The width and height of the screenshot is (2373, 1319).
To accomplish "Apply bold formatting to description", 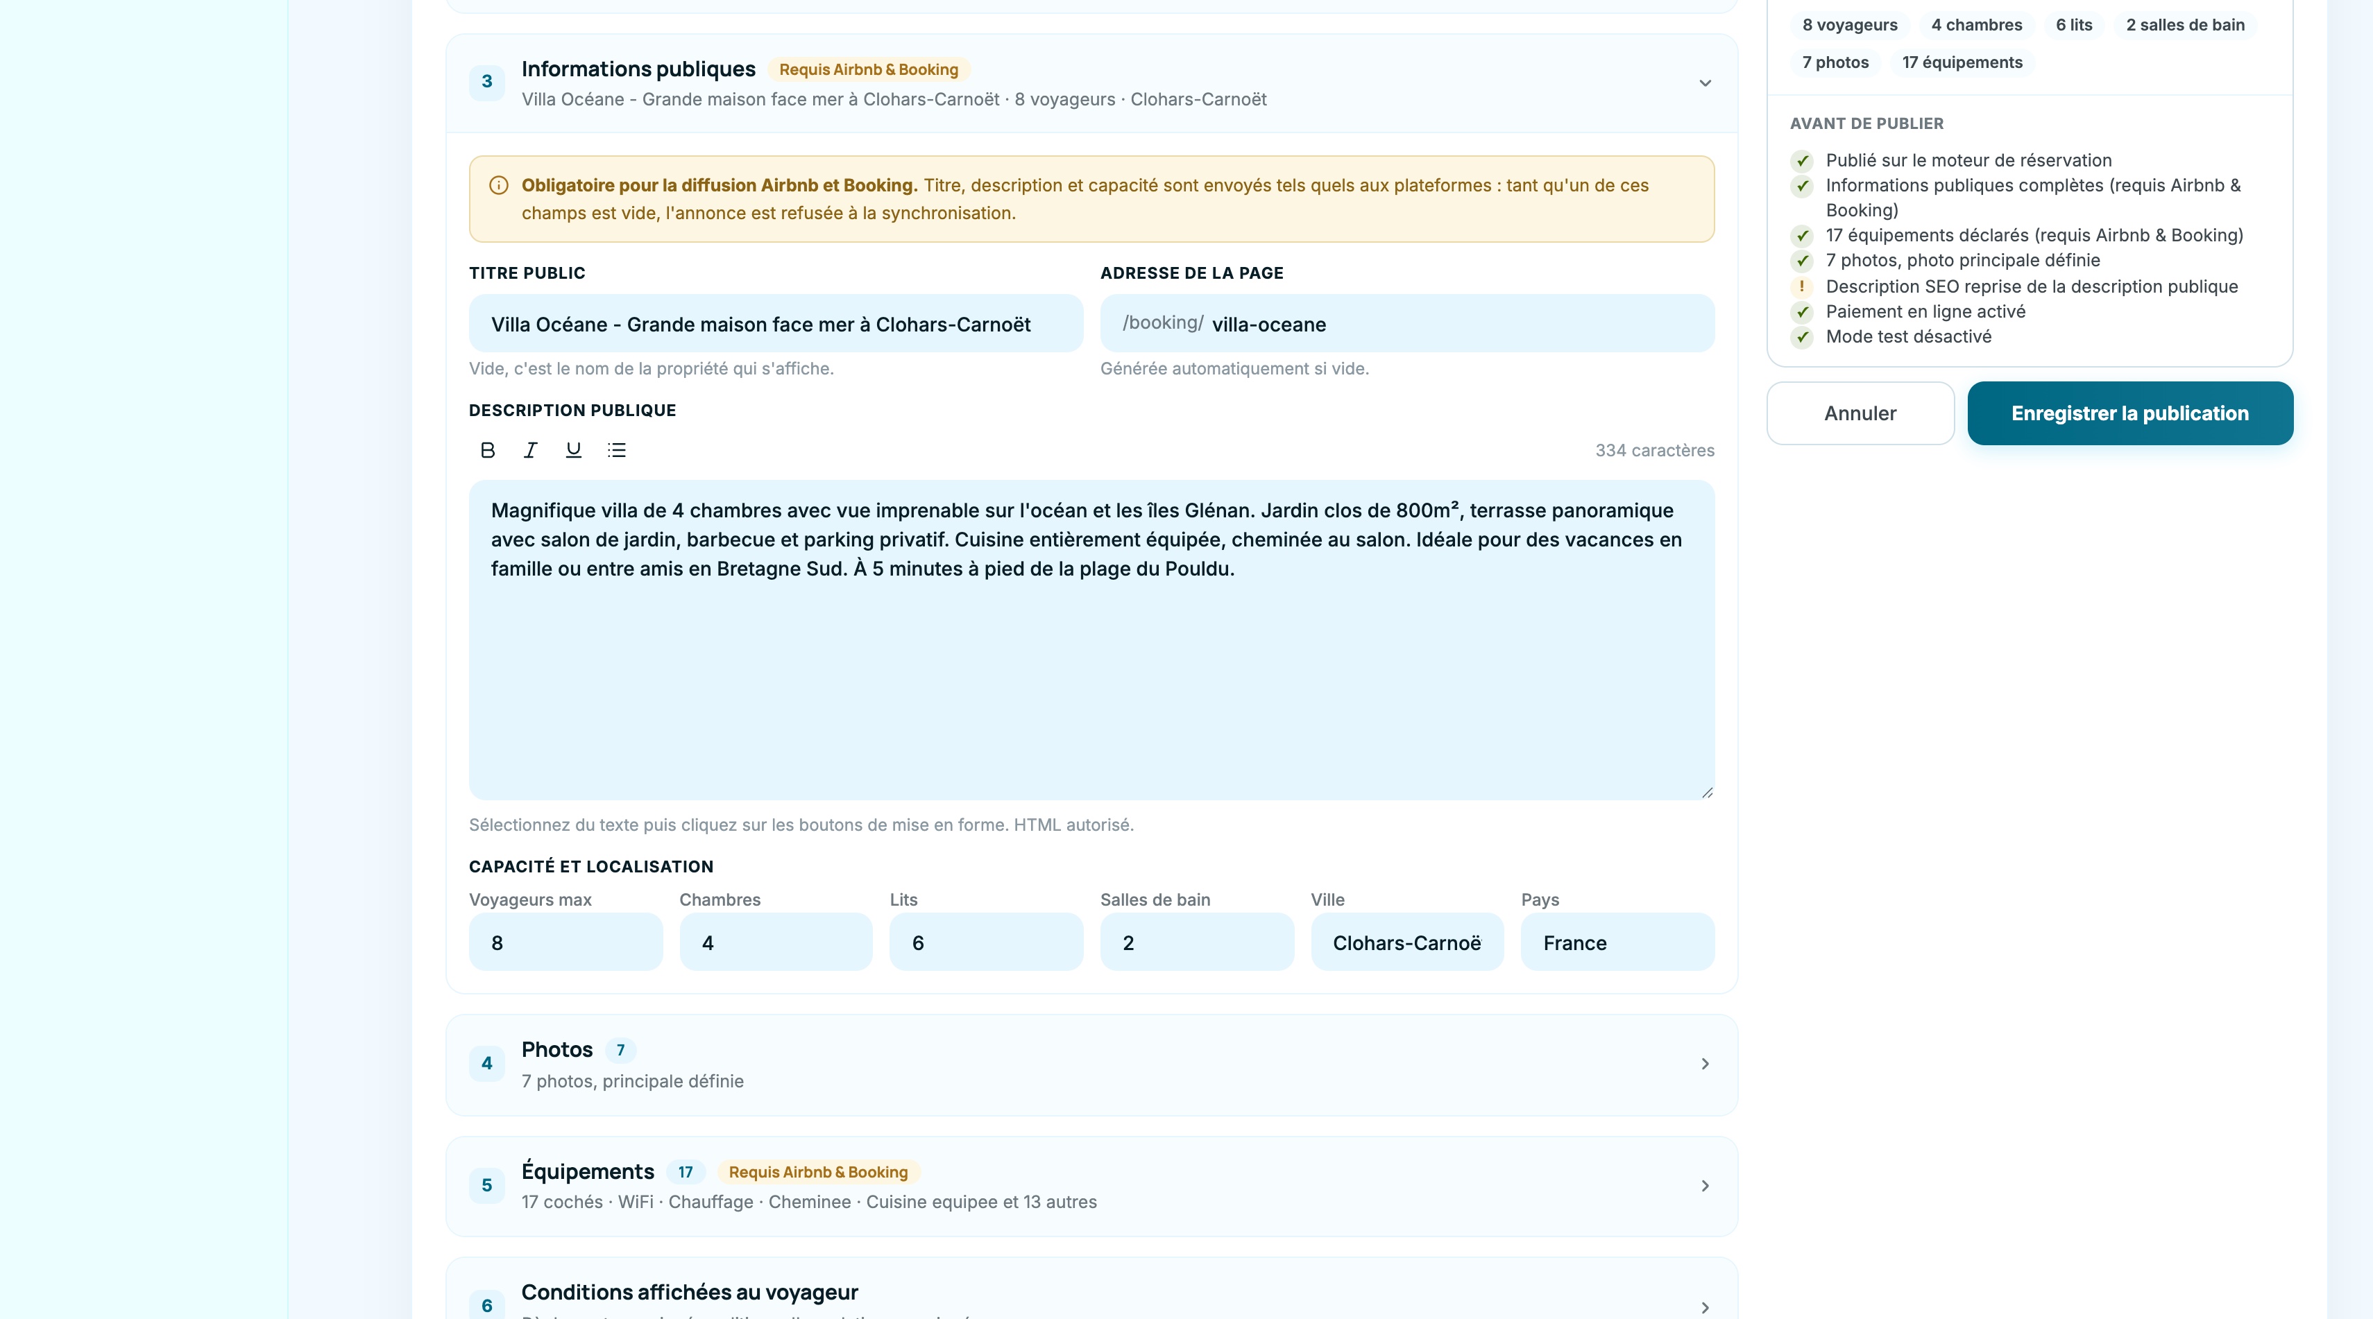I will pyautogui.click(x=487, y=450).
